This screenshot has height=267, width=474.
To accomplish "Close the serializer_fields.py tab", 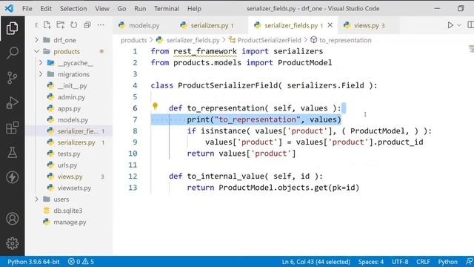I will click(x=330, y=25).
